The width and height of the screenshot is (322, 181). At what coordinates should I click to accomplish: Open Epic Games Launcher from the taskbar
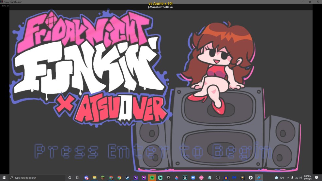168,178
